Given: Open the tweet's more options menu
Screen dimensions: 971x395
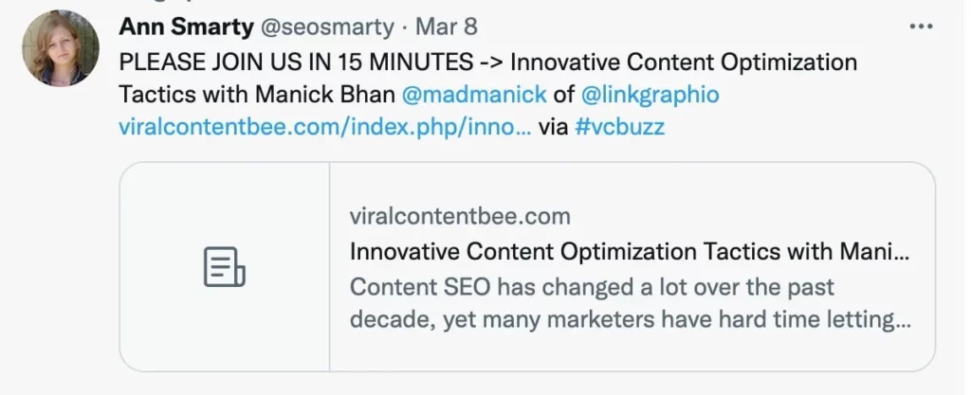Looking at the screenshot, I should pyautogui.click(x=921, y=27).
